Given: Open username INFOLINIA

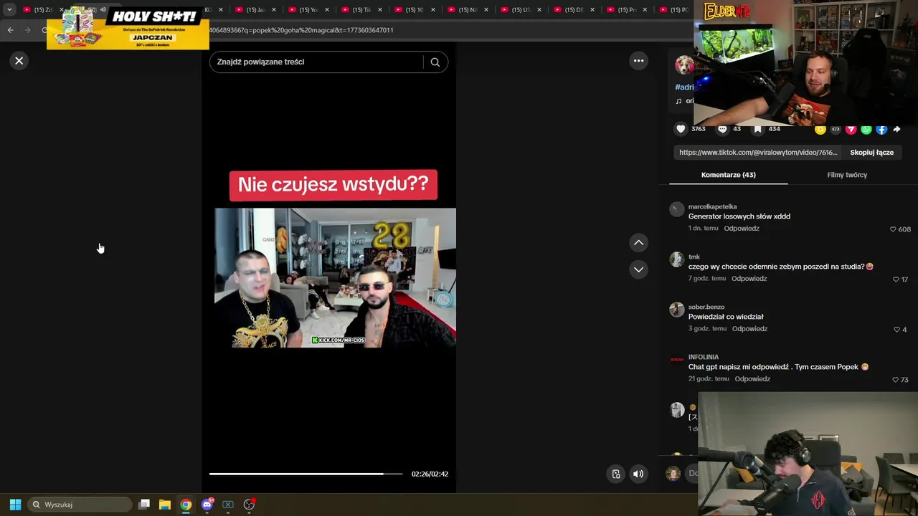Looking at the screenshot, I should pos(704,357).
